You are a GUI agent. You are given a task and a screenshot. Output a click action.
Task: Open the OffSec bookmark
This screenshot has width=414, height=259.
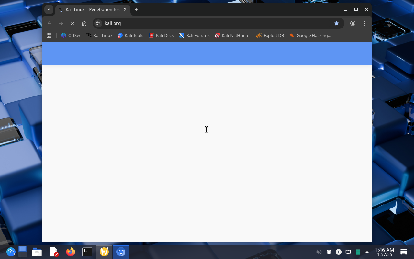point(71,35)
